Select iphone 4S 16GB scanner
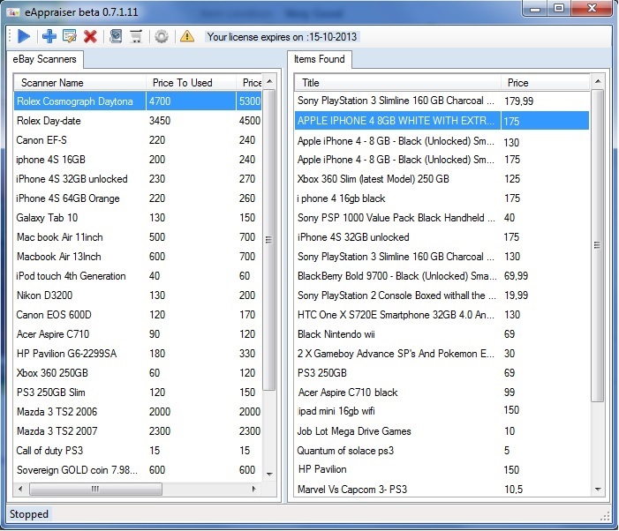The width and height of the screenshot is (619, 531). coord(138,160)
